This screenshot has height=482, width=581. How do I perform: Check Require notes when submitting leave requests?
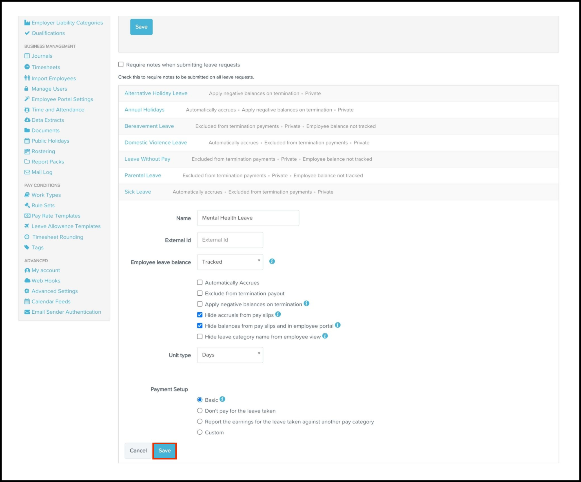point(121,64)
